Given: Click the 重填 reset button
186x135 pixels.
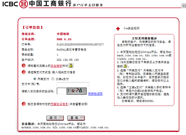Looking at the screenshot, I should (76, 118).
